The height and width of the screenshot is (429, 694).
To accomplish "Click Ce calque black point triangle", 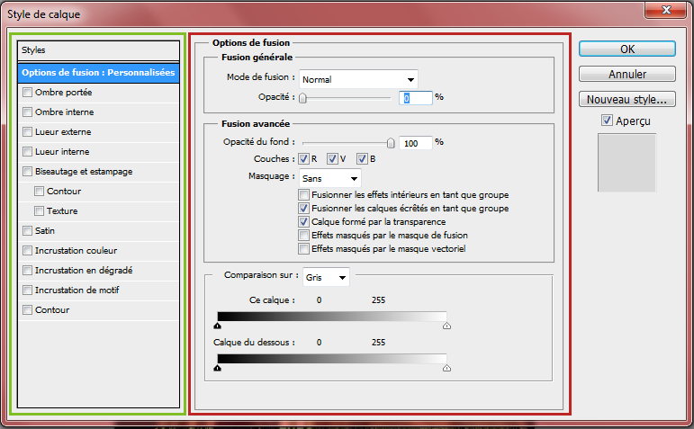I will (x=218, y=326).
